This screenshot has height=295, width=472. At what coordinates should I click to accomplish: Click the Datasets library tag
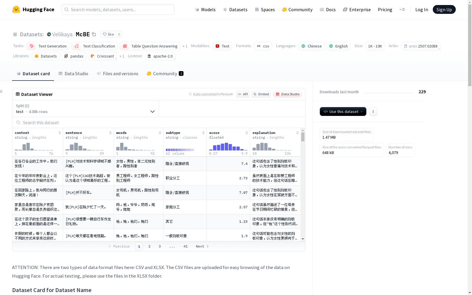(46, 56)
